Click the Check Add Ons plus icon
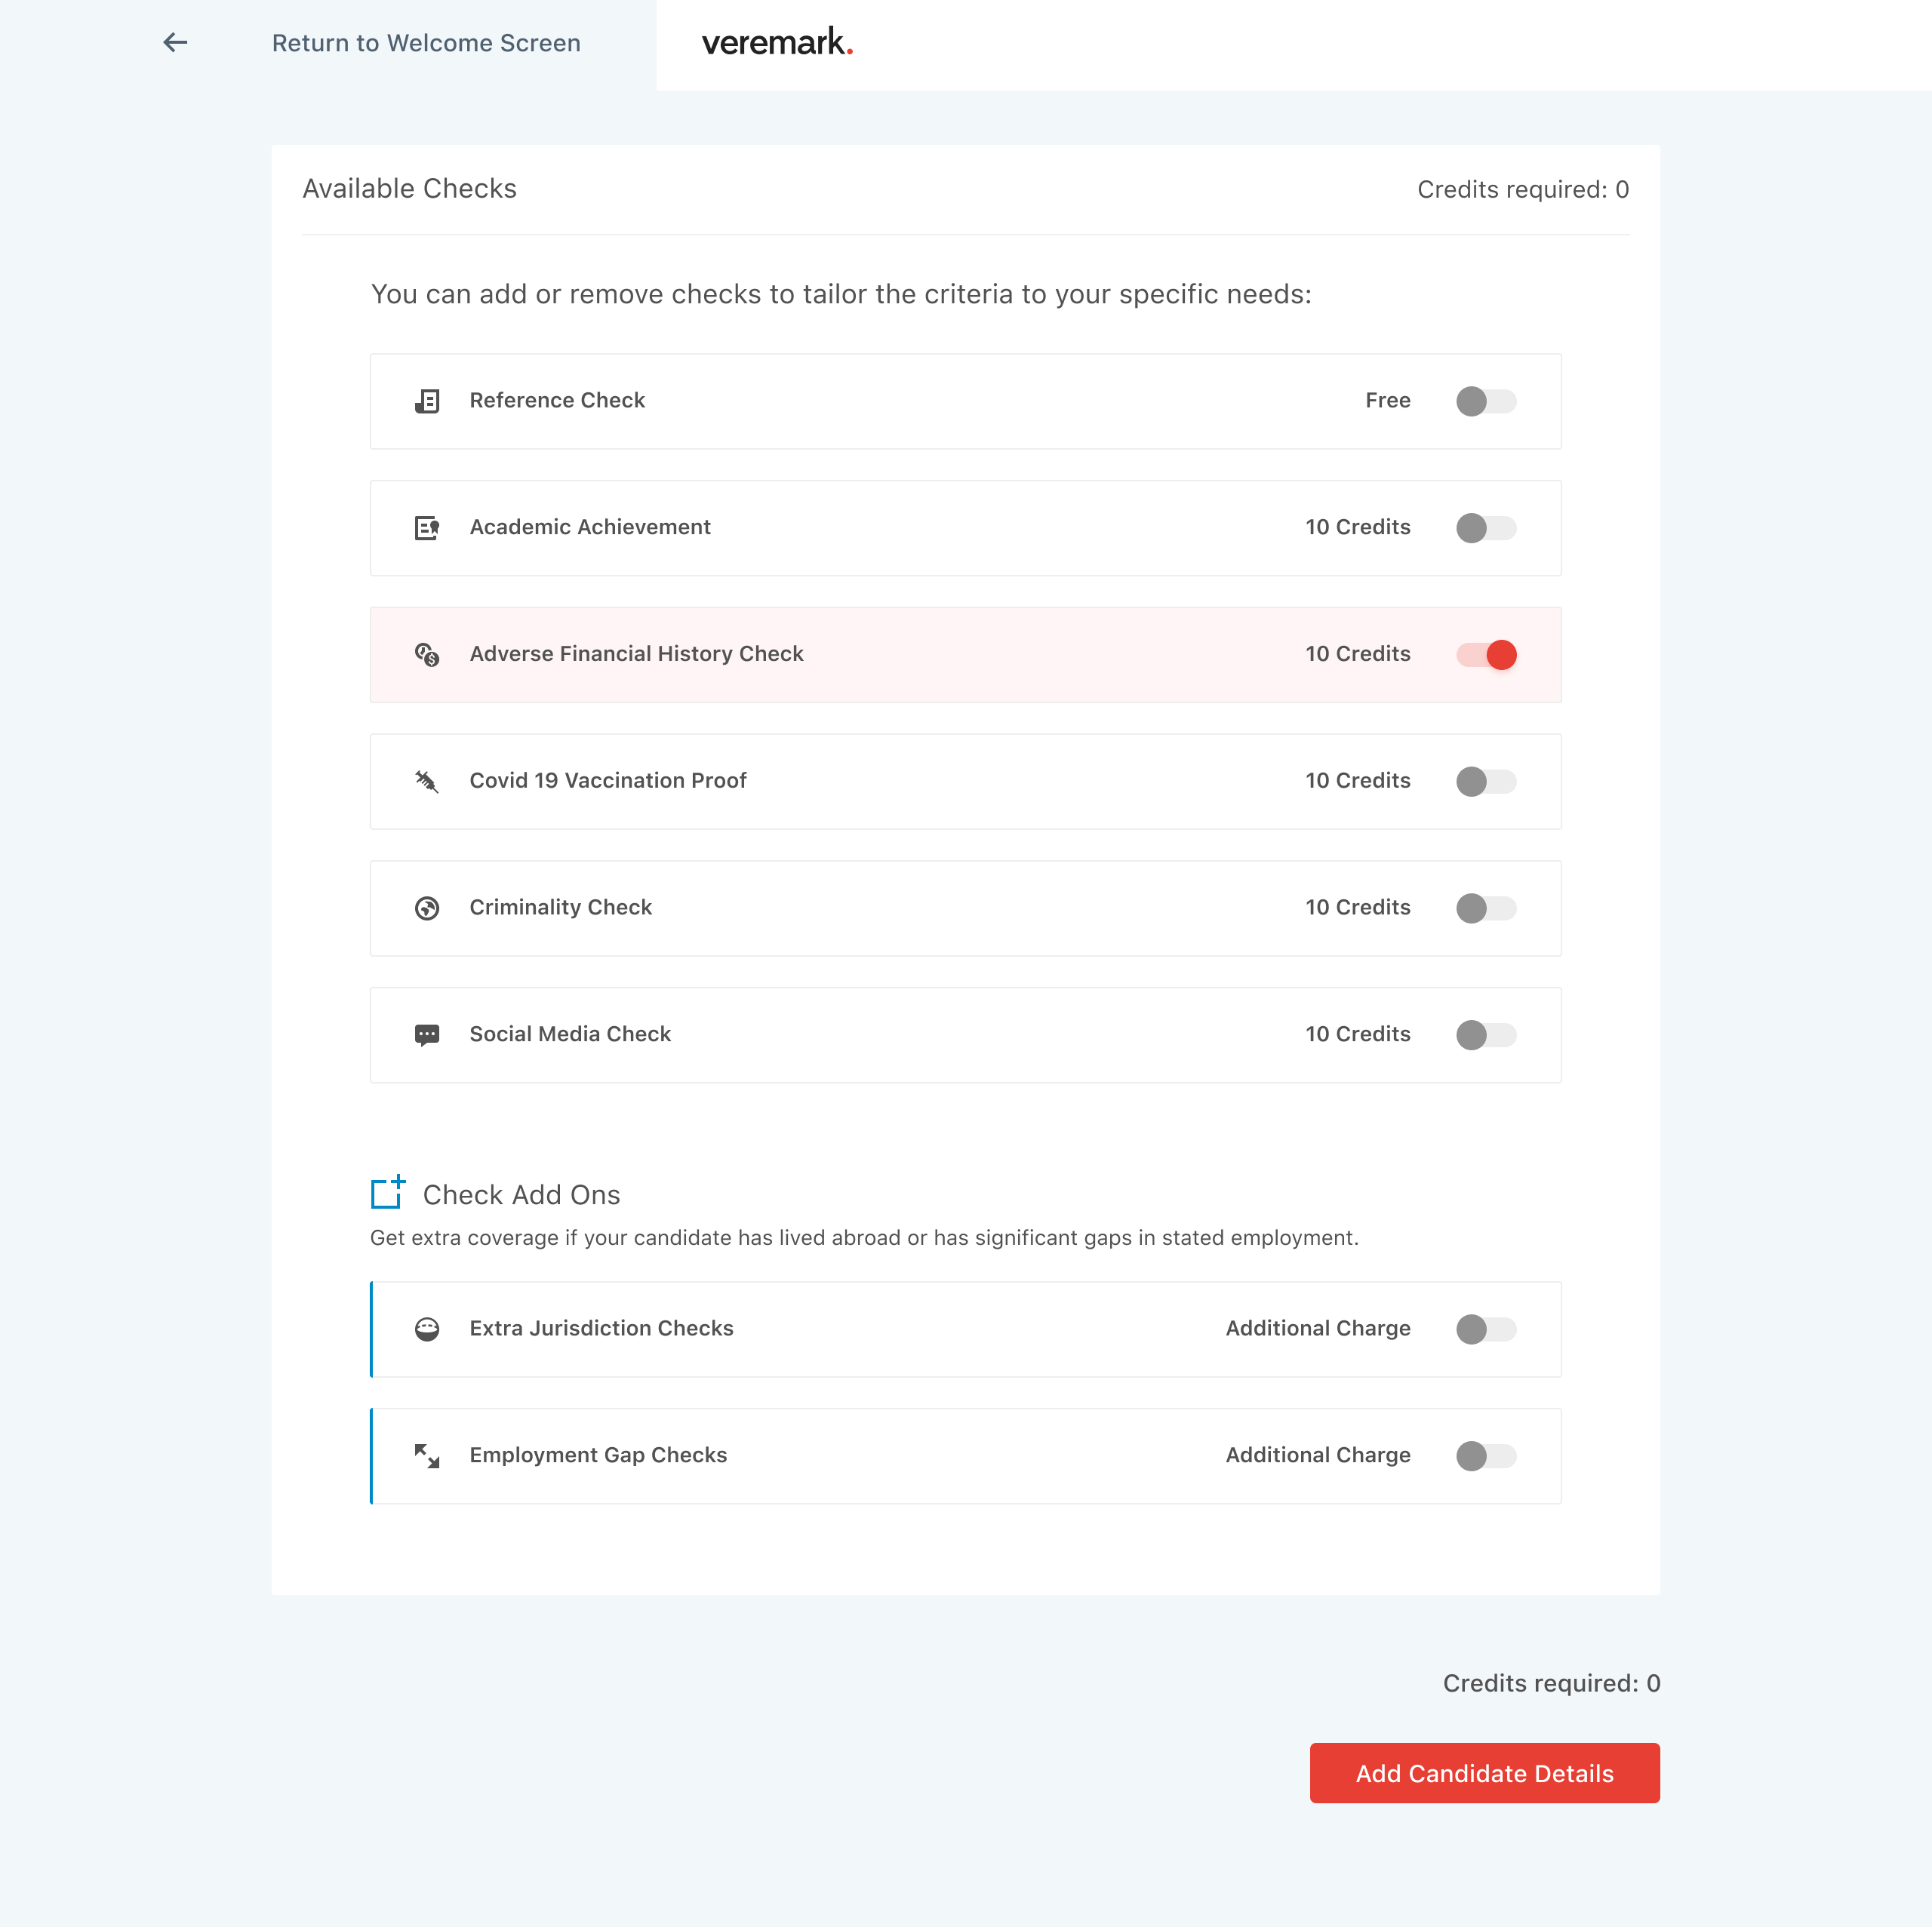1932x1927 pixels. [388, 1192]
